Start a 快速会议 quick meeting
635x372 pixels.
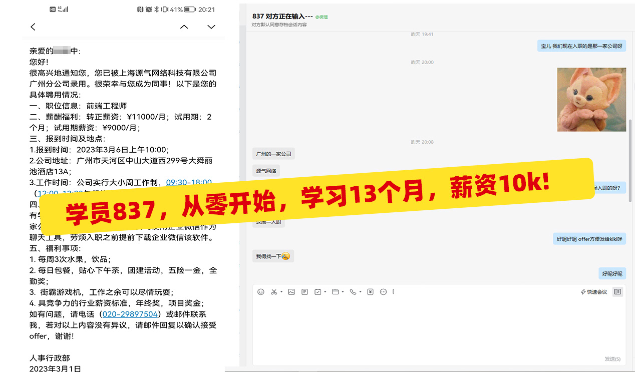click(x=593, y=292)
